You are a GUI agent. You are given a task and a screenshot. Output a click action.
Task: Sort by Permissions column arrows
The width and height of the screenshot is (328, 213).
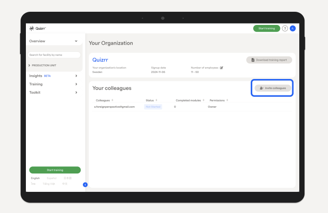tap(227, 100)
